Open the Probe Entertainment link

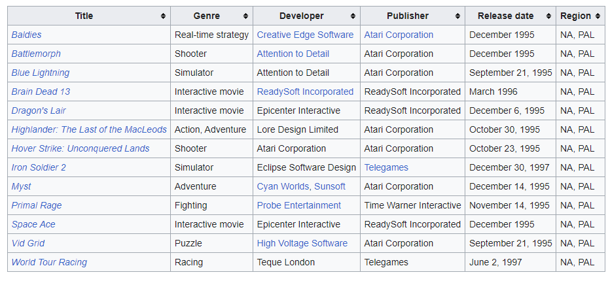[299, 206]
